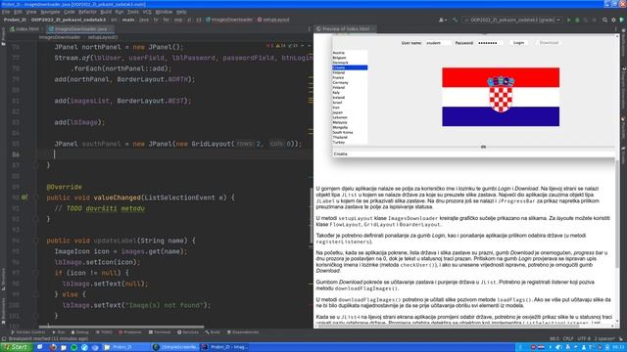Open the Services tool window
The height and width of the screenshot is (352, 627).
pos(188,332)
